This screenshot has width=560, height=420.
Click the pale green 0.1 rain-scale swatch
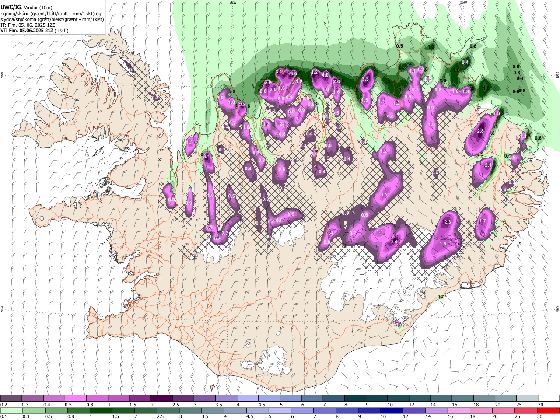point(11,410)
